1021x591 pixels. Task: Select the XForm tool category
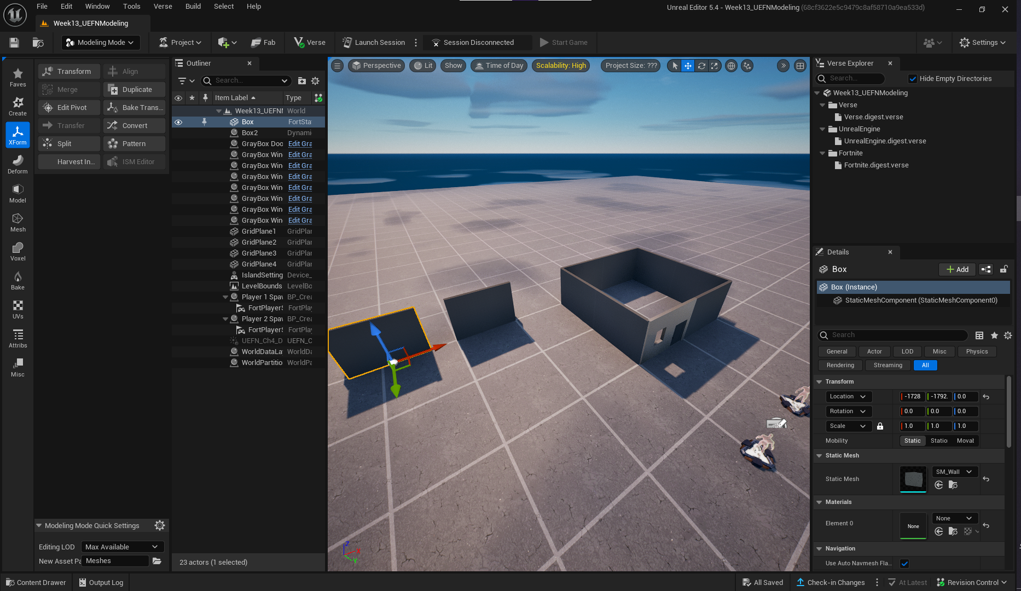tap(18, 135)
